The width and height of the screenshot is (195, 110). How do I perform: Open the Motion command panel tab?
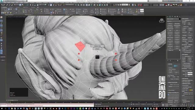pyautogui.click(x=175, y=16)
